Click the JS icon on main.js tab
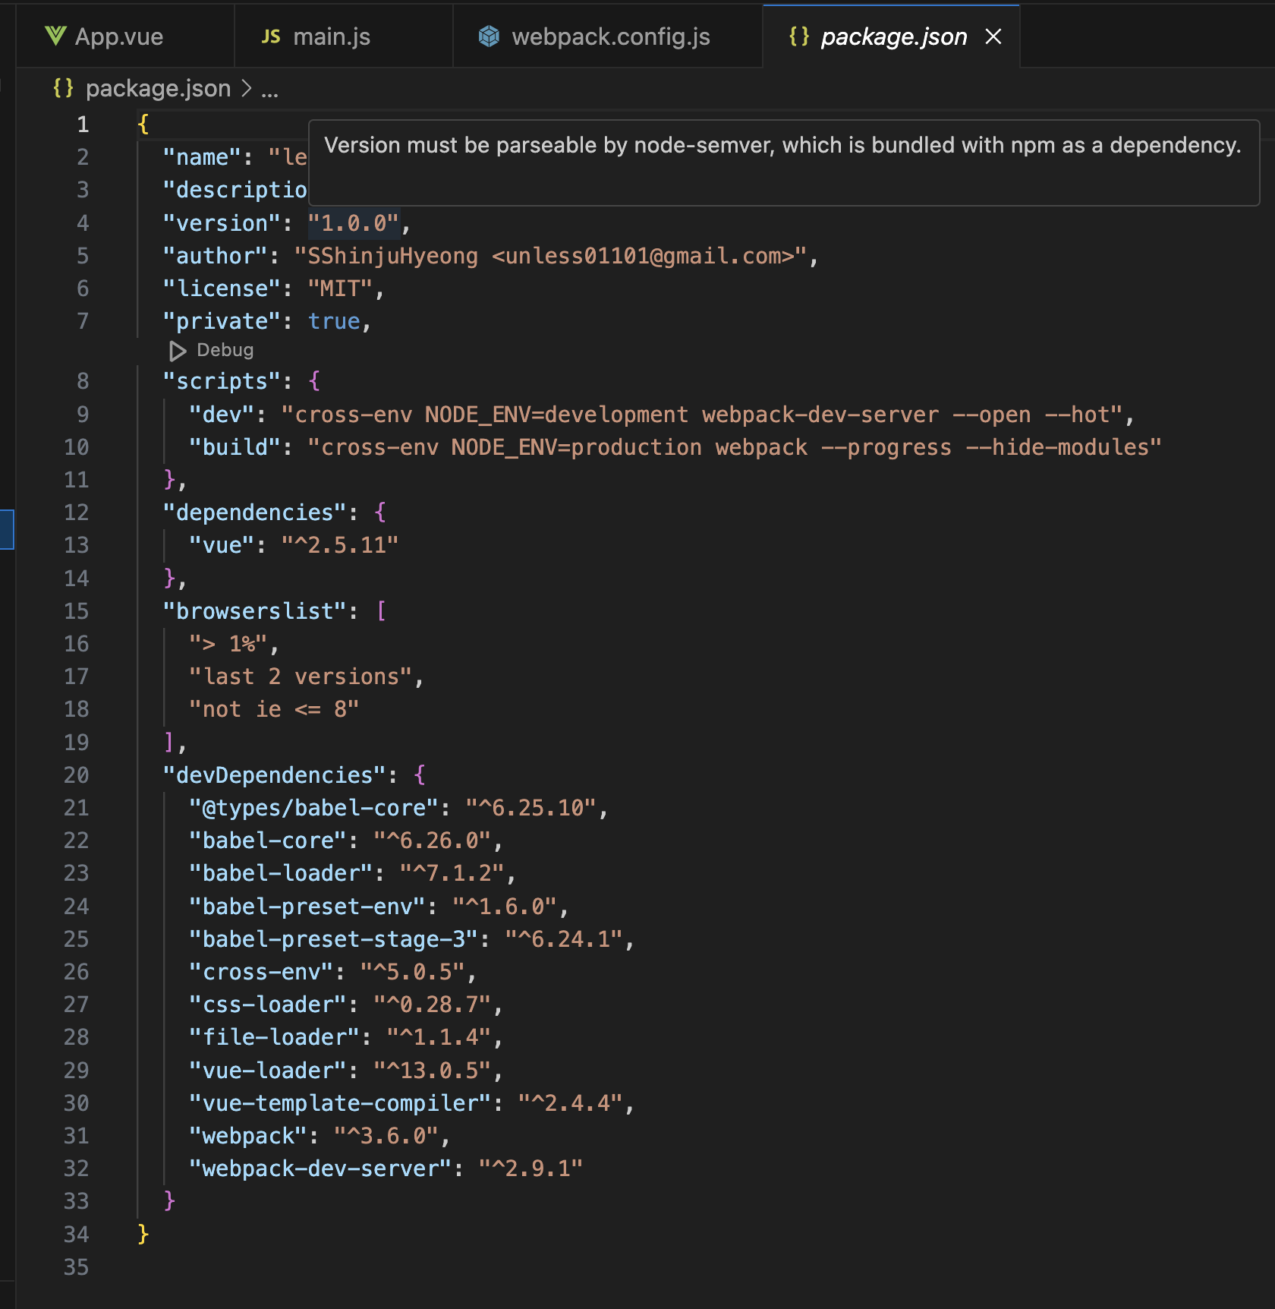The height and width of the screenshot is (1309, 1275). pos(271,36)
